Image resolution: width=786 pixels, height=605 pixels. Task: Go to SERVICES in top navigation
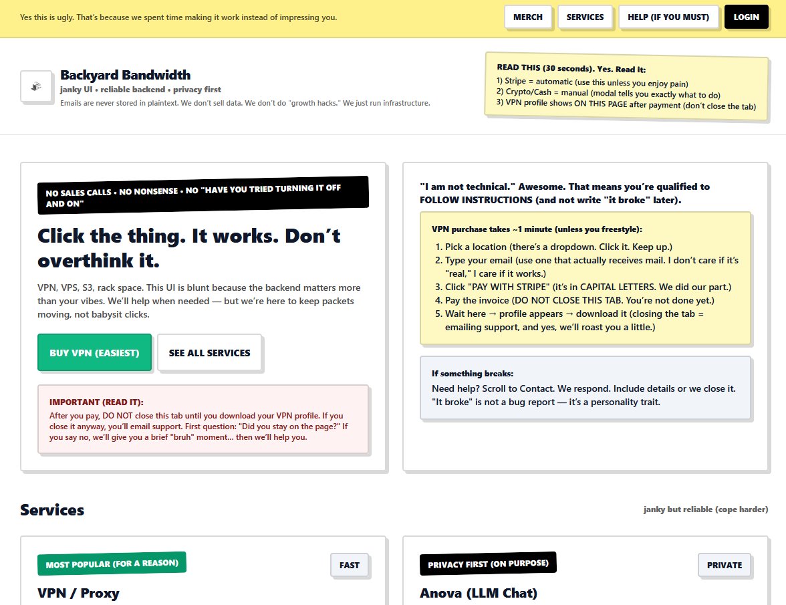(x=585, y=17)
